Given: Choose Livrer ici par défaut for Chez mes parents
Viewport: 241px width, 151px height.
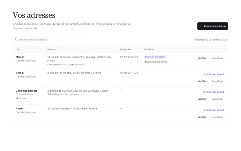Looking at the screenshot, I should pos(213,92).
